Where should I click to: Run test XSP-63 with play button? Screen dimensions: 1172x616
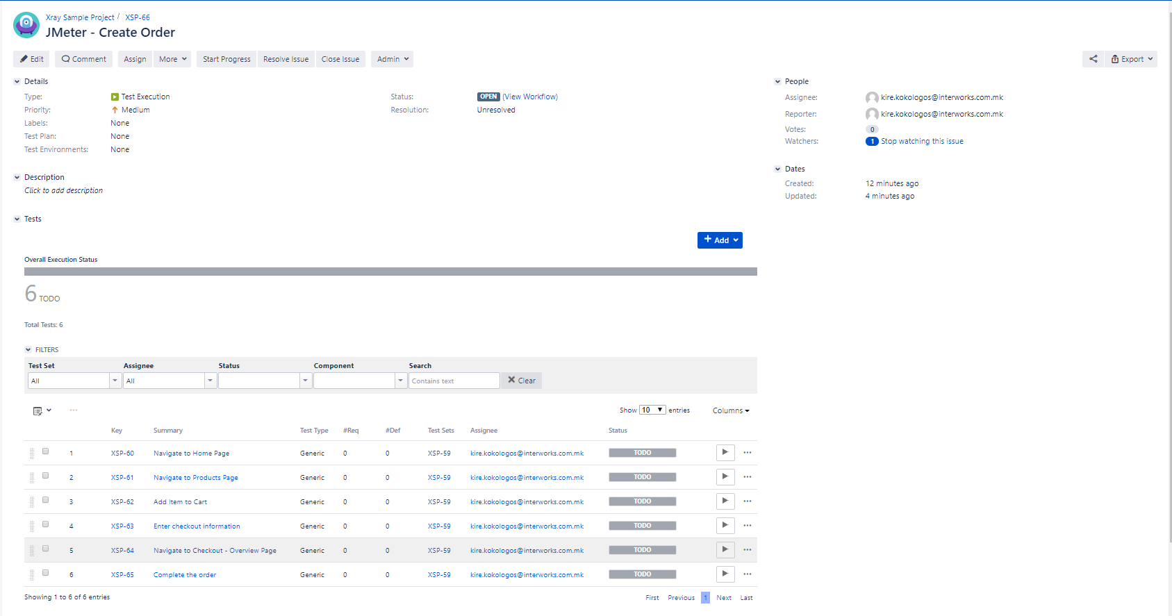(725, 526)
